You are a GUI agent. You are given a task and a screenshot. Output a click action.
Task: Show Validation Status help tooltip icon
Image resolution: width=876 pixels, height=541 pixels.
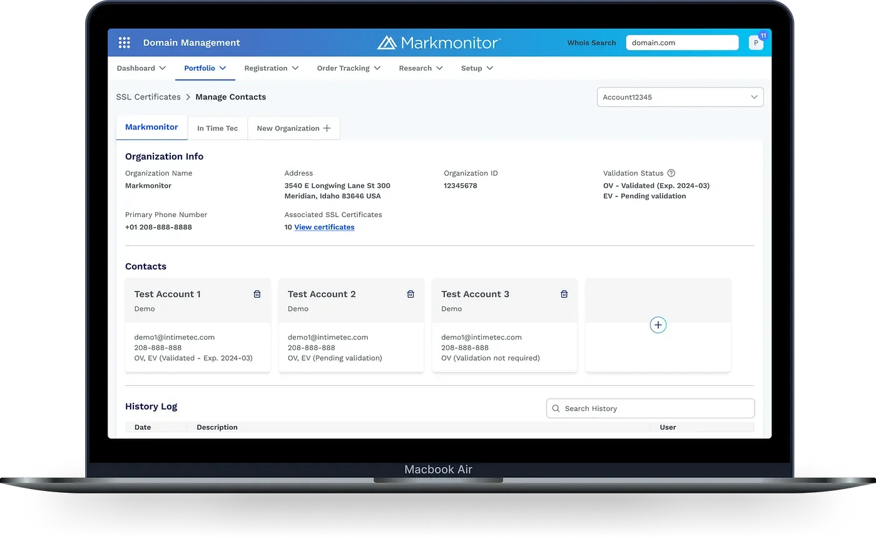point(671,173)
